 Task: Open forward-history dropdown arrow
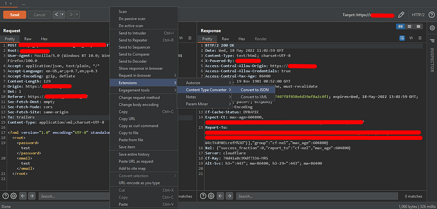tap(77, 15)
